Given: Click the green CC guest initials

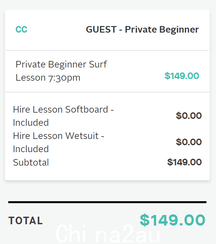Looking at the screenshot, I should (x=21, y=29).
